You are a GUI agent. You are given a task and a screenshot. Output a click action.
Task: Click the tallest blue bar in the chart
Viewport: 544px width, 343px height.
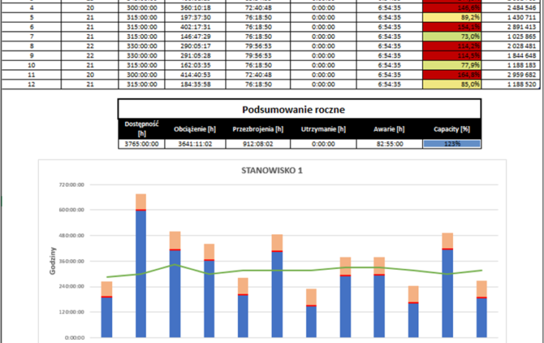[x=141, y=272]
